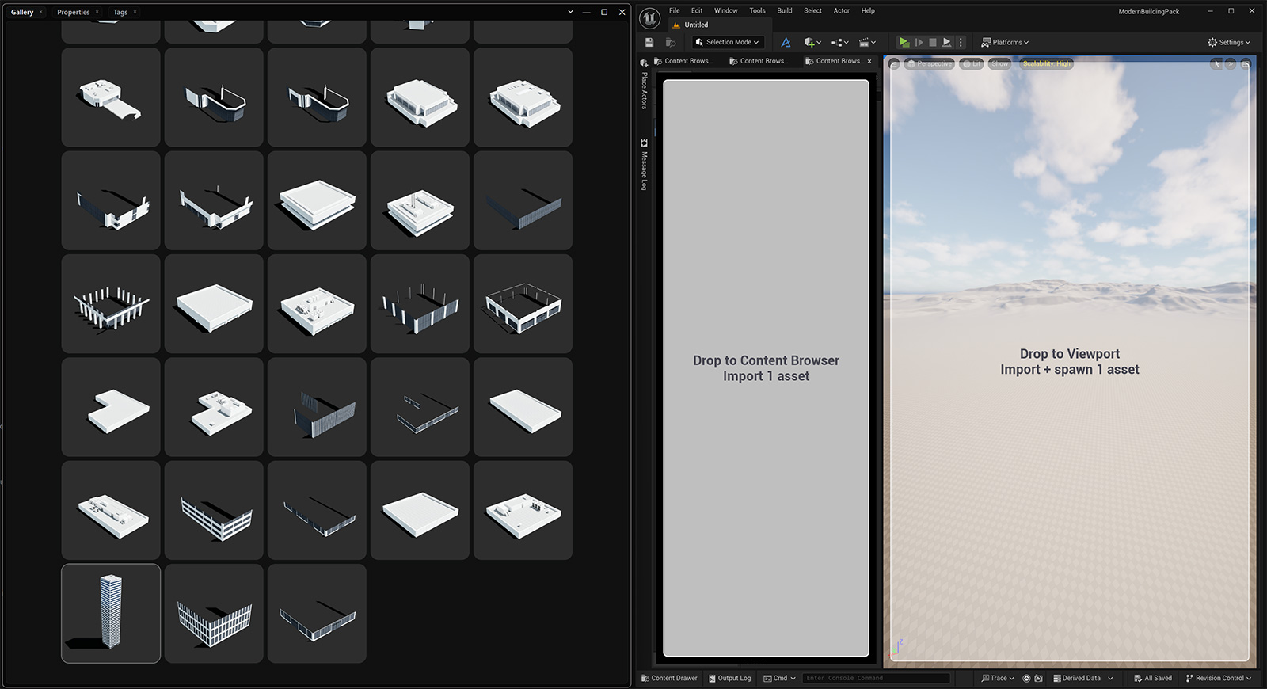This screenshot has width=1267, height=689.
Task: Click the console command input field
Action: tap(877, 678)
